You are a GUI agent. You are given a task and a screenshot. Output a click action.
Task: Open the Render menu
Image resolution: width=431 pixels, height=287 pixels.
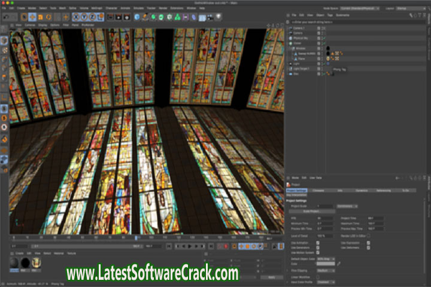(163, 8)
